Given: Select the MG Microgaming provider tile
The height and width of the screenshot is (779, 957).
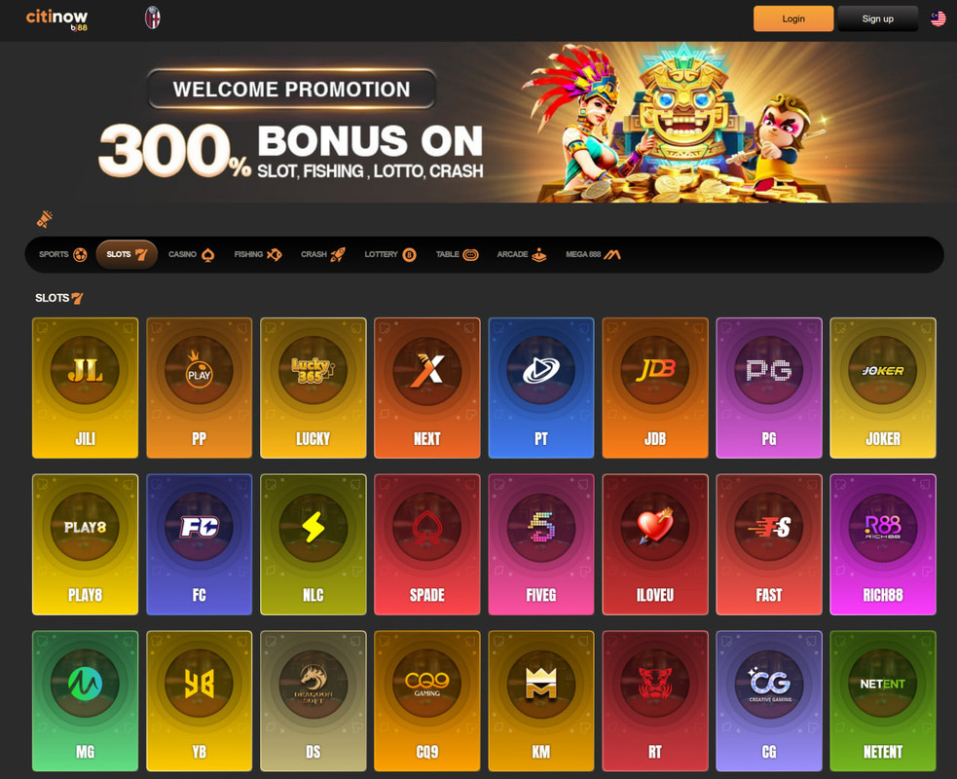Looking at the screenshot, I should click(x=85, y=701).
